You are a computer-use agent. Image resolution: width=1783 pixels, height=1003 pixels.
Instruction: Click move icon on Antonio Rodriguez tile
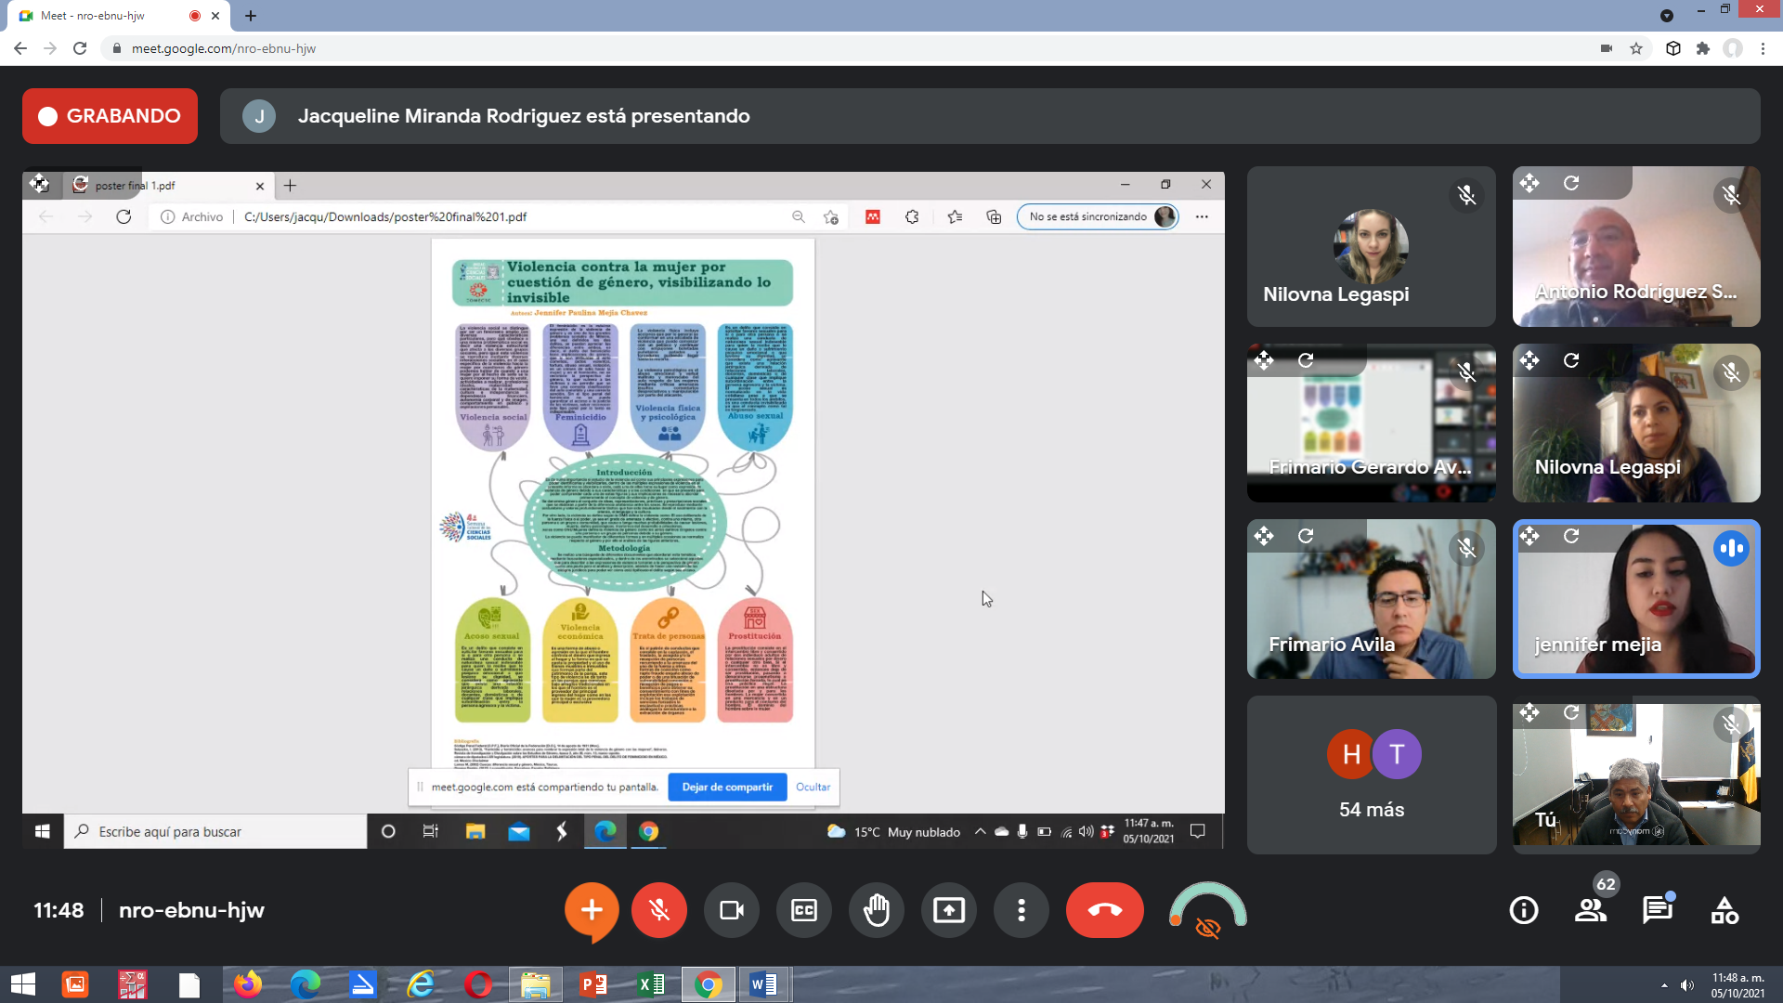coord(1529,183)
